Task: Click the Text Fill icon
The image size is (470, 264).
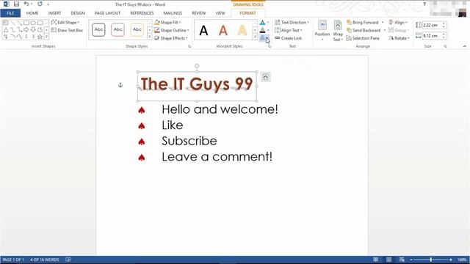Action: (x=263, y=23)
